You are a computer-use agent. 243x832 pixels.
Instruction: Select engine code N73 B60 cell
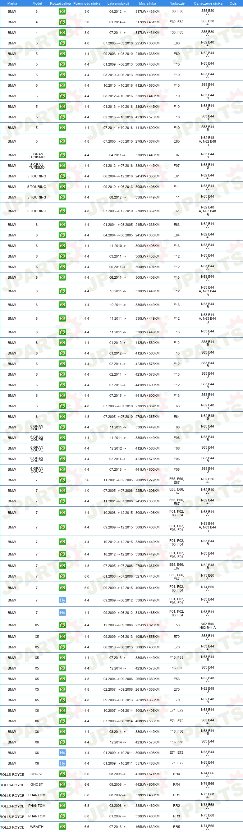[208, 577]
